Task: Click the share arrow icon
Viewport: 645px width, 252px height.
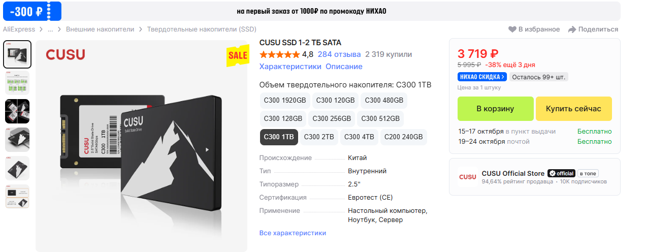Action: (x=572, y=29)
